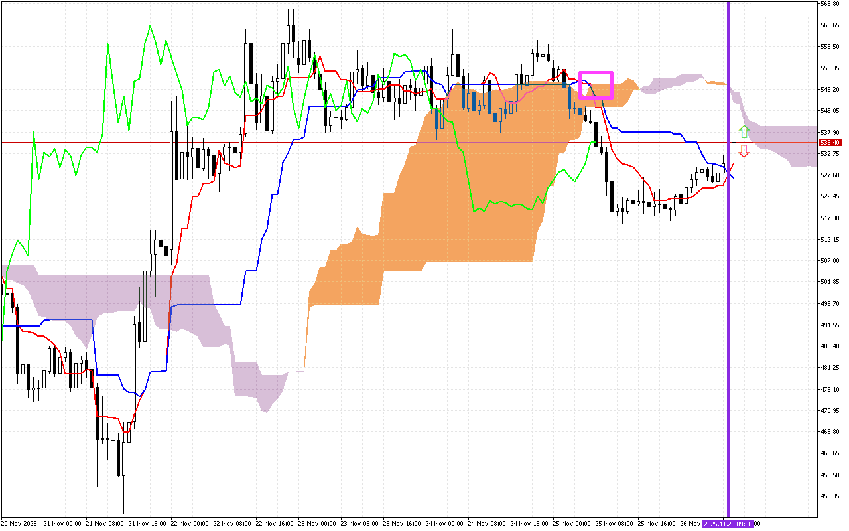Viewport: 849px width, 531px height.
Task: Click the 25 Nov 08:00 time label
Action: [614, 524]
